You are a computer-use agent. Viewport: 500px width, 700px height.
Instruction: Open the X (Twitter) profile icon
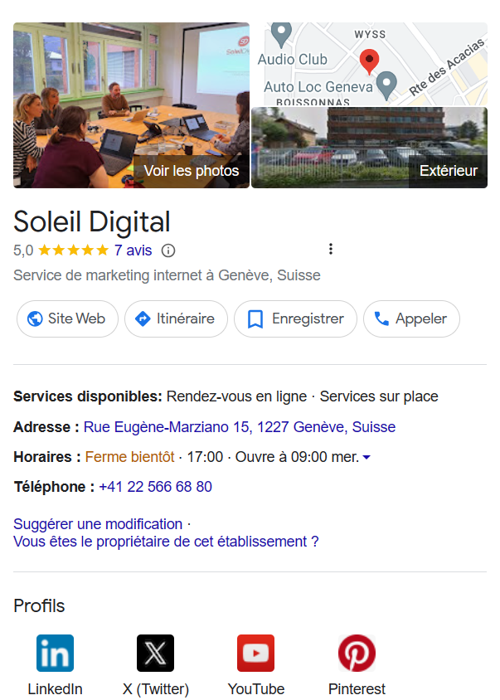coord(155,653)
